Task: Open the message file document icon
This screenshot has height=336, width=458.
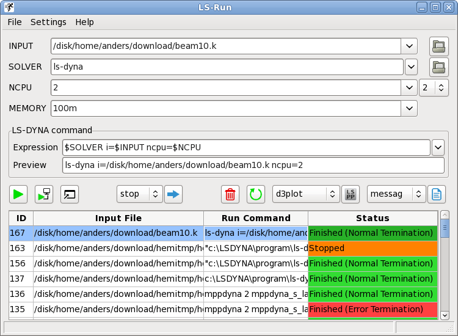Action: (437, 194)
